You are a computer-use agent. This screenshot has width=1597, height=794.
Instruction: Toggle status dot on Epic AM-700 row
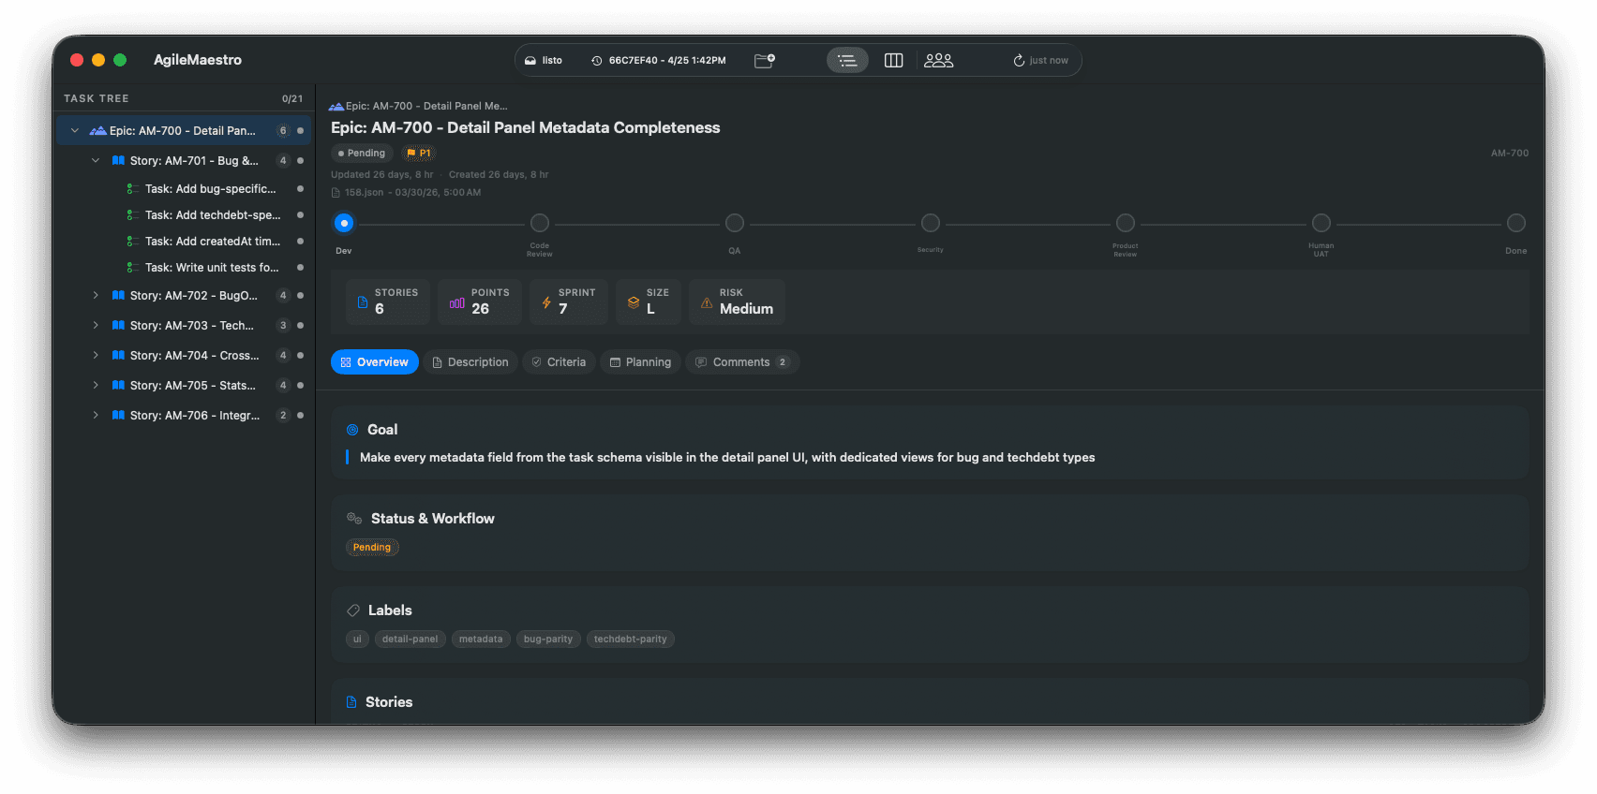[x=300, y=131]
